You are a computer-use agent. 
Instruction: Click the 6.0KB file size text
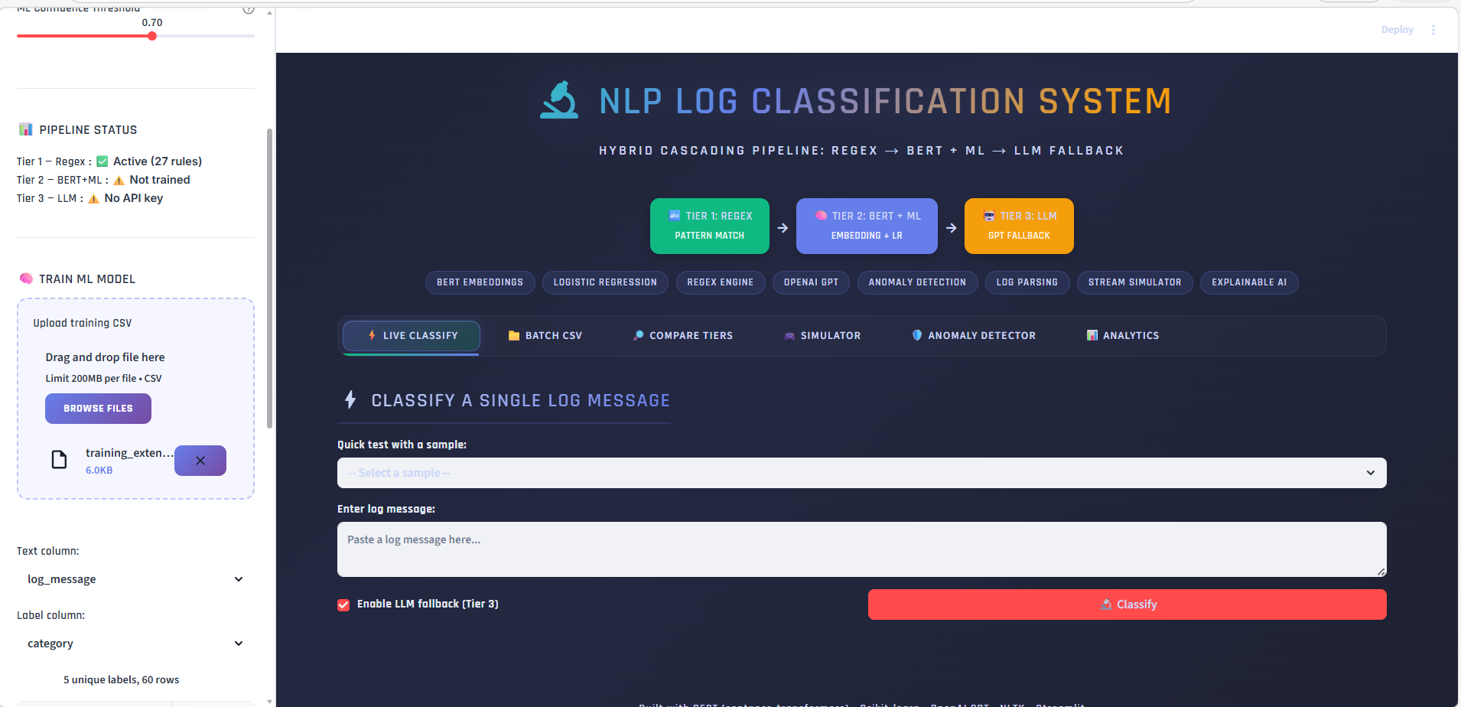click(99, 471)
